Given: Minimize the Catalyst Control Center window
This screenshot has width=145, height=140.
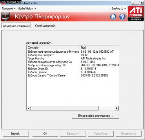Looking at the screenshot, I should (133, 3).
